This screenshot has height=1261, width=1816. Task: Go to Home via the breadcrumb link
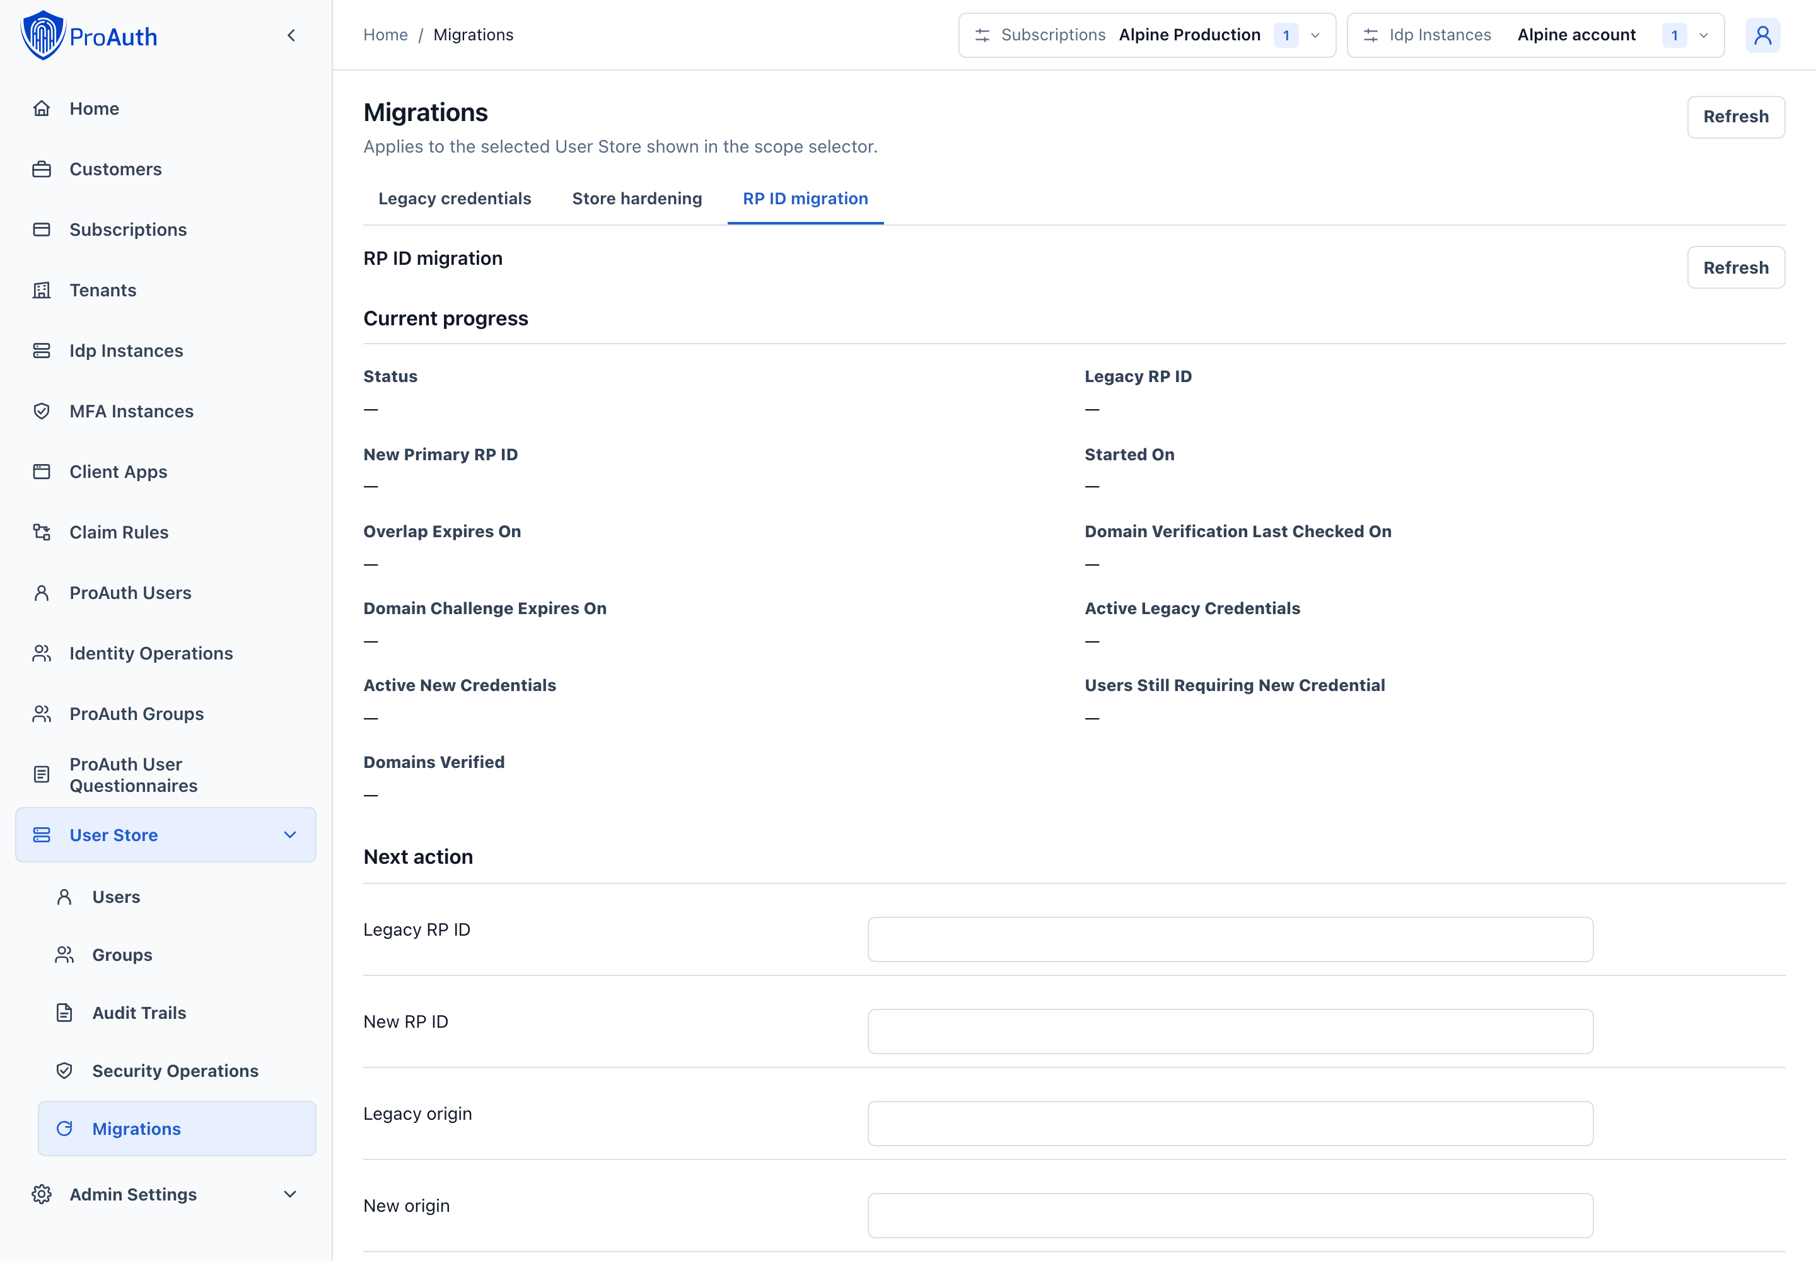(386, 35)
